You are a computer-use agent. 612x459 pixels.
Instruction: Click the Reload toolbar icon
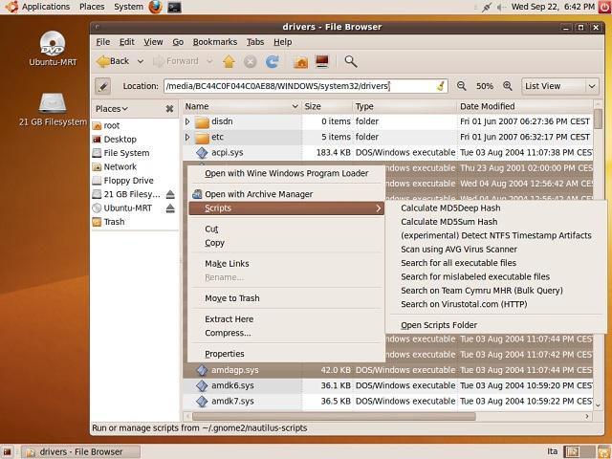pyautogui.click(x=272, y=61)
